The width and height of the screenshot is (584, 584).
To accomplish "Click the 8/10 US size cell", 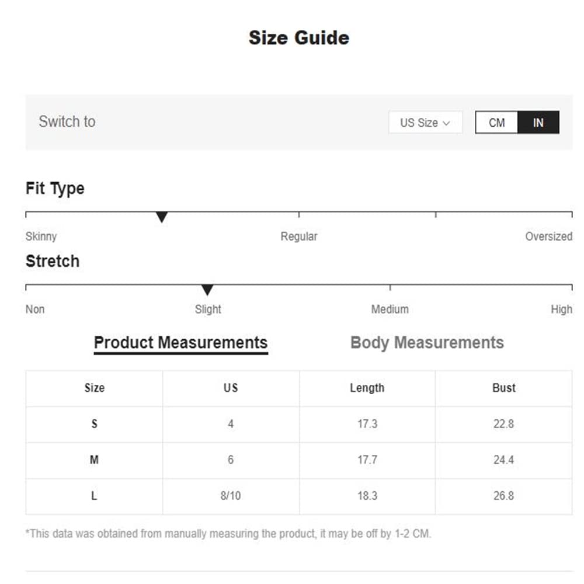I will pyautogui.click(x=231, y=496).
